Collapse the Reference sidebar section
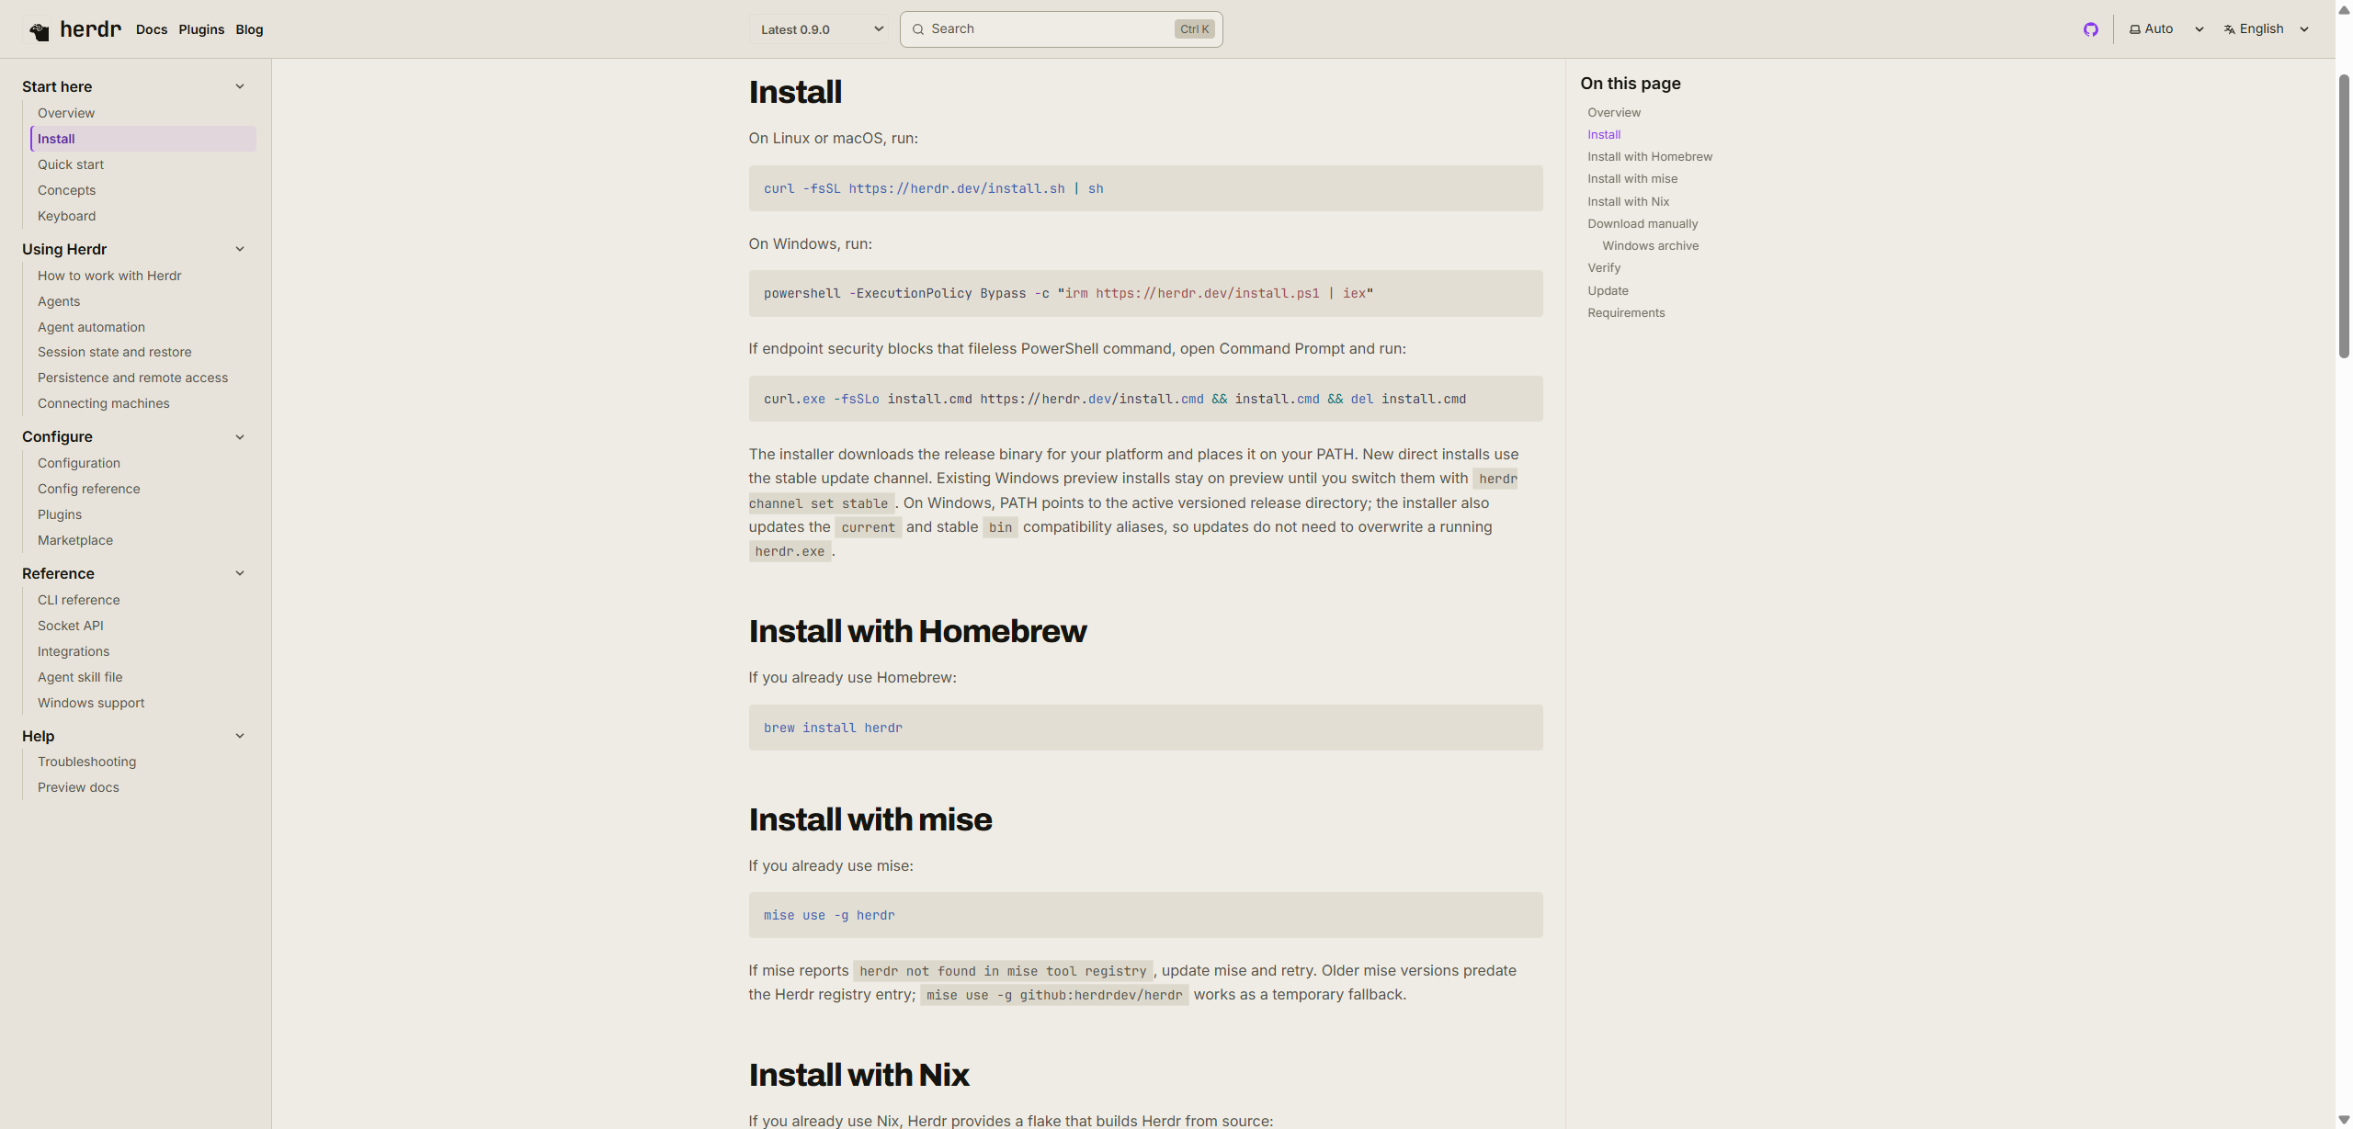The image size is (2353, 1129). [240, 573]
